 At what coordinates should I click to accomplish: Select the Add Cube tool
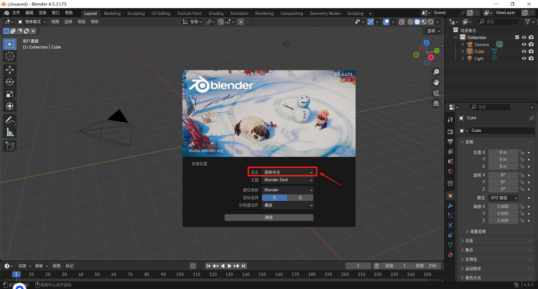click(x=10, y=146)
